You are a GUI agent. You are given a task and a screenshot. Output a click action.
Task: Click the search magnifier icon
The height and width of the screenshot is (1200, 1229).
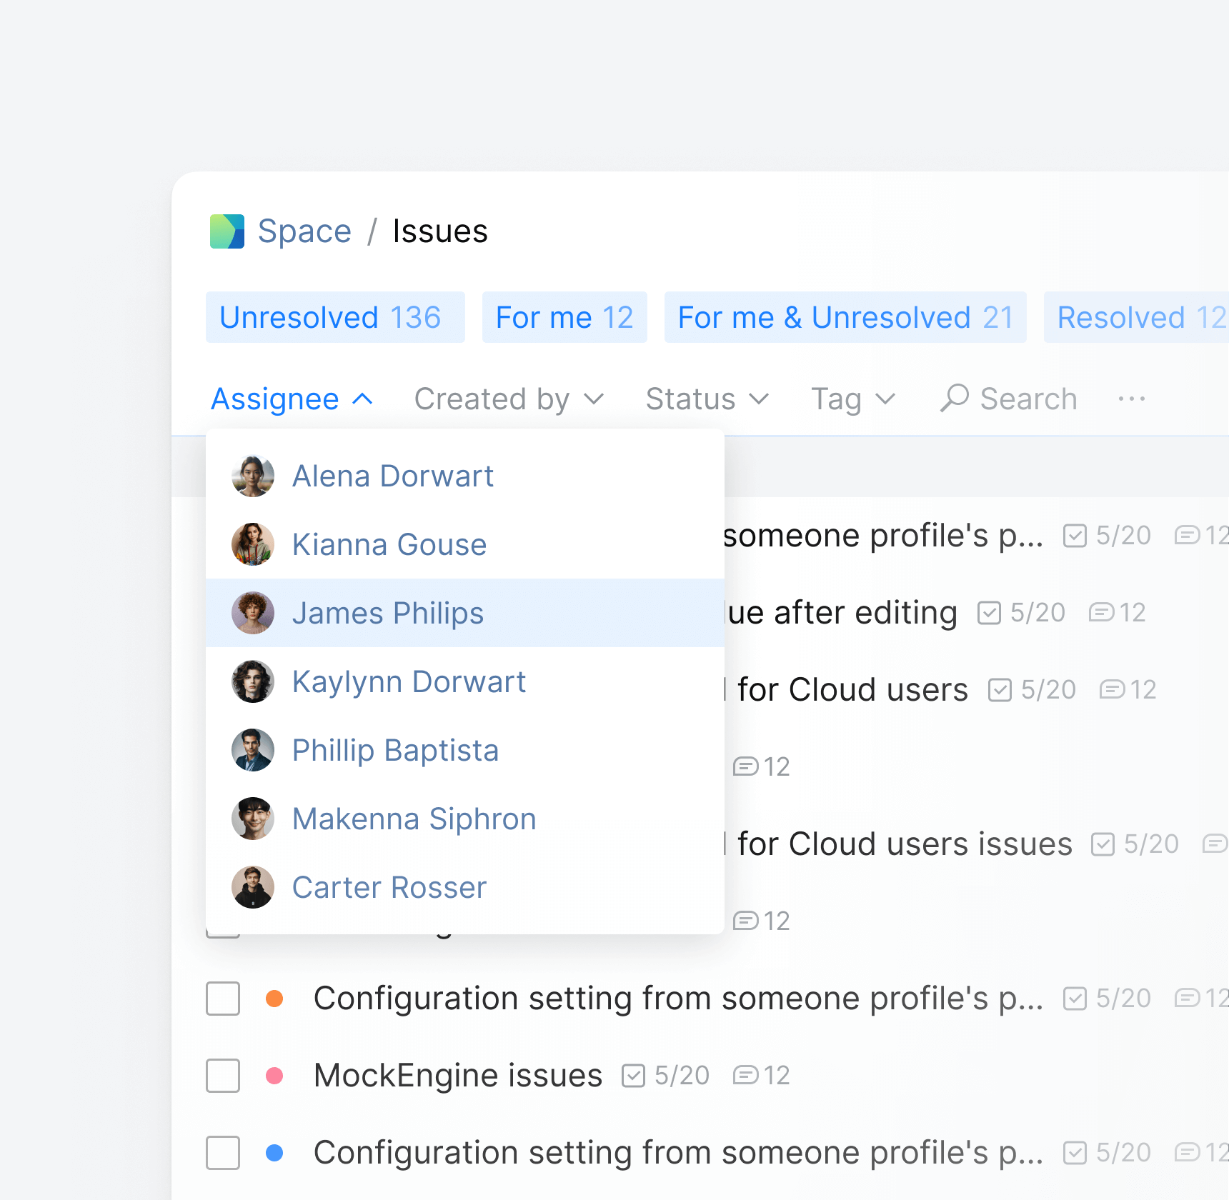954,398
